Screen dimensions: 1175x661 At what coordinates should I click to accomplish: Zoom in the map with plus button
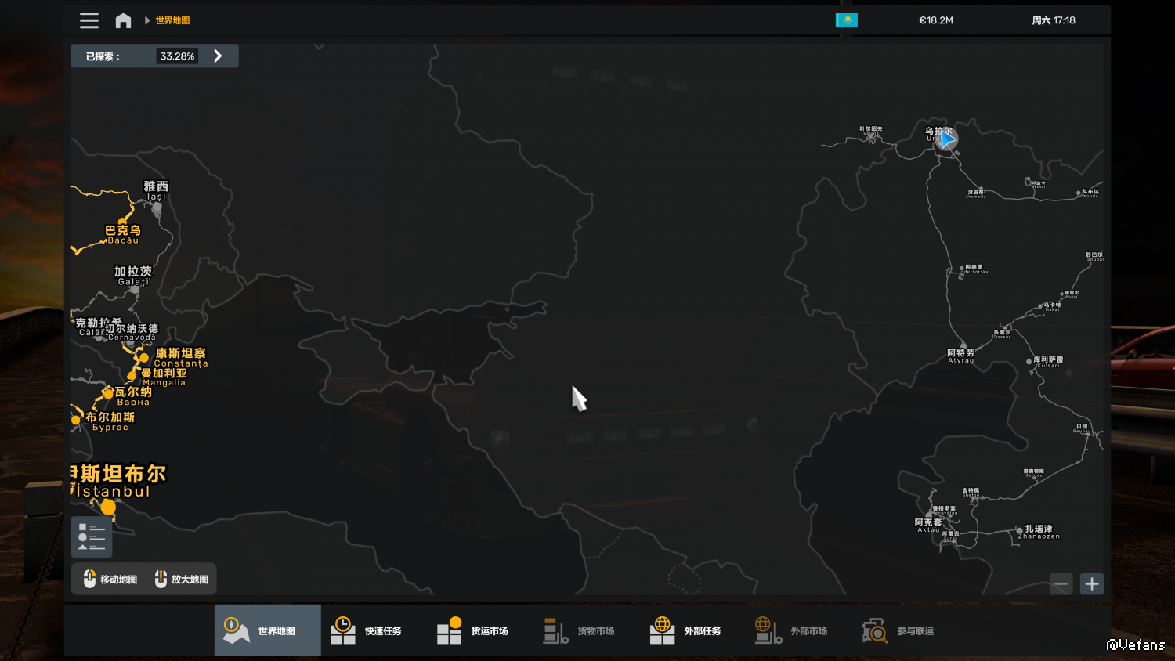1091,583
